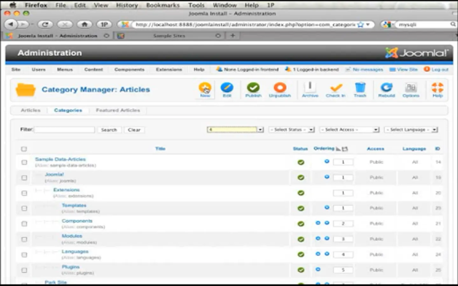Open the Options toolbar icon
458x286 pixels.
411,90
